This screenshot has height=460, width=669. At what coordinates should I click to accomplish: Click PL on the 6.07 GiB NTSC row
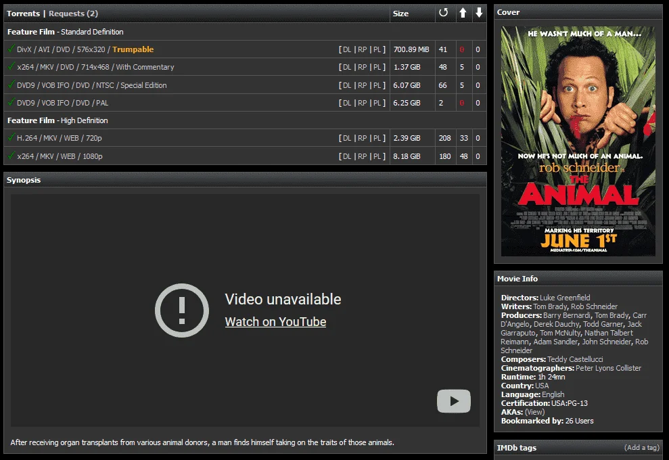[x=377, y=85]
